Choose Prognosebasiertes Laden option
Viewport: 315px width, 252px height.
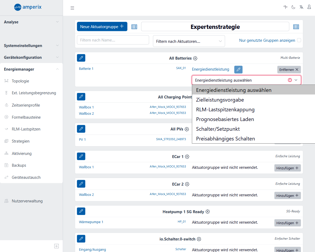click(x=225, y=119)
